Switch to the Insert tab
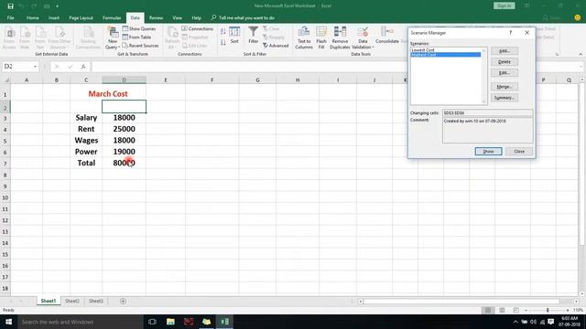 click(x=54, y=18)
